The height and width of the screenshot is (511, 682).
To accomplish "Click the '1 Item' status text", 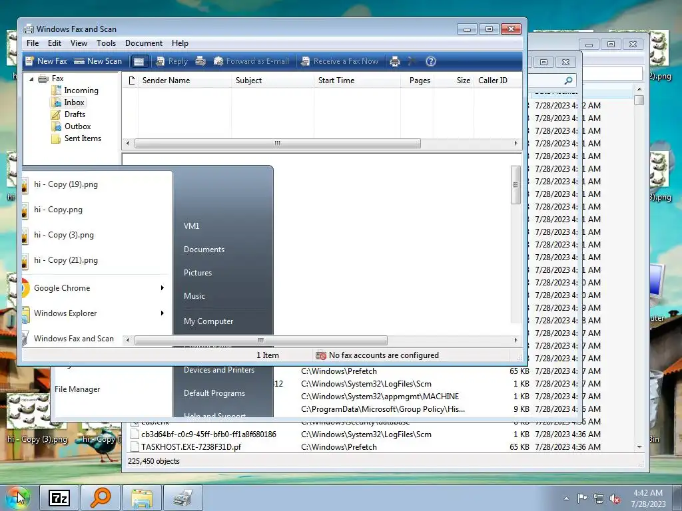I will [x=268, y=355].
